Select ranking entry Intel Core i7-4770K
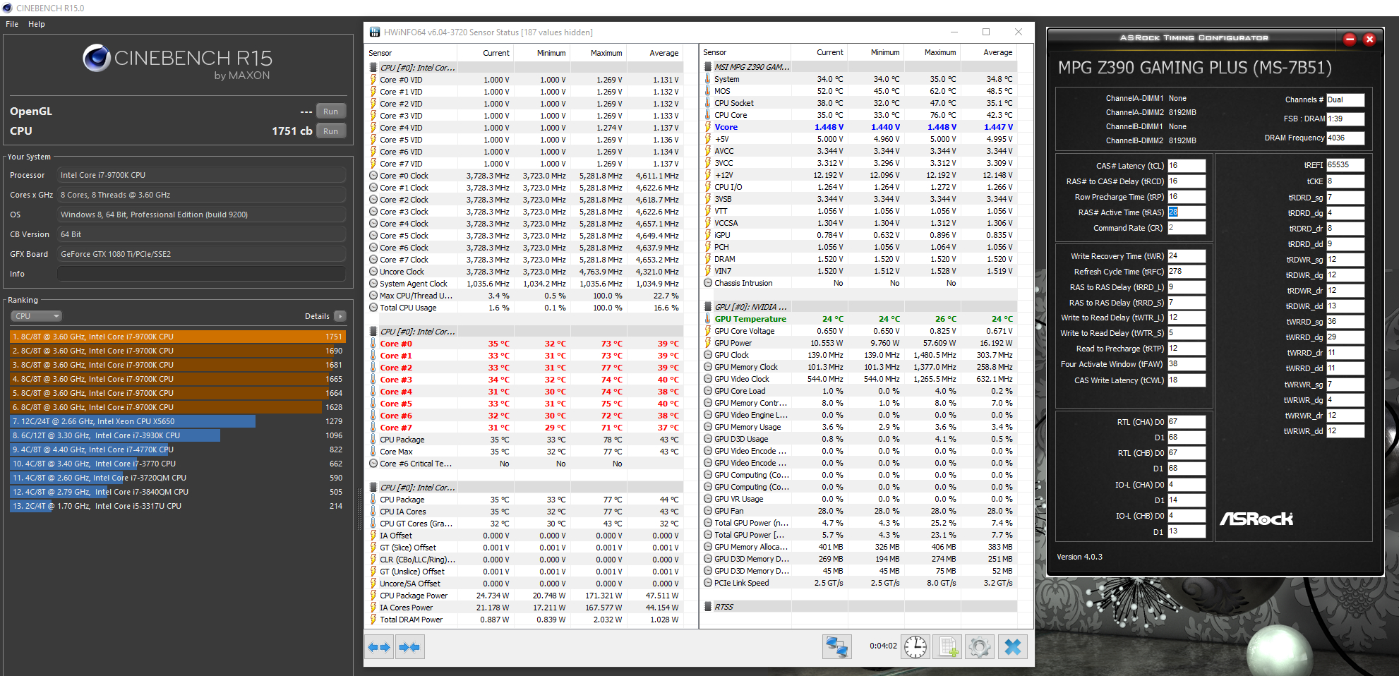 coord(177,449)
